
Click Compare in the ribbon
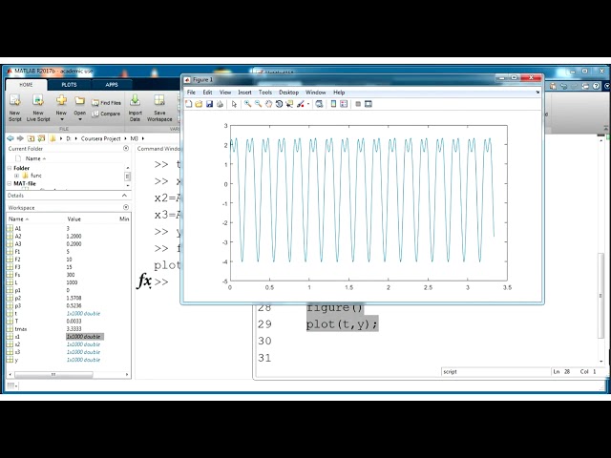(x=106, y=114)
